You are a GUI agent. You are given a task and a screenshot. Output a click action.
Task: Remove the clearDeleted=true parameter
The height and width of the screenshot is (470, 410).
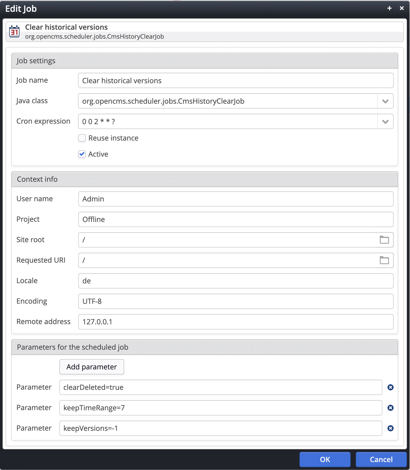[390, 387]
